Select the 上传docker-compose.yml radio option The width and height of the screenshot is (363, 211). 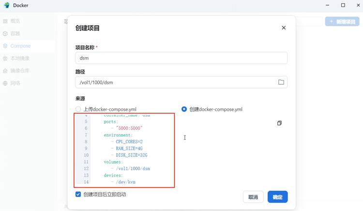[78, 109]
